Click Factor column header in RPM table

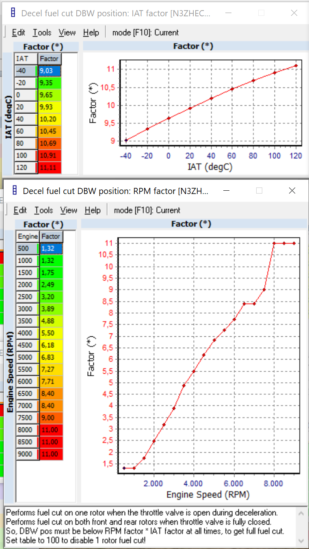point(51,236)
